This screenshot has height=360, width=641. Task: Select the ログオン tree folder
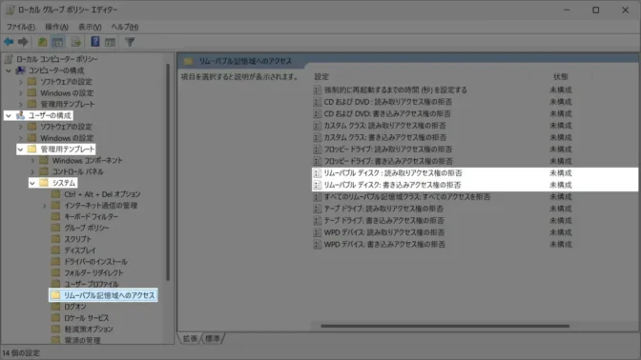click(75, 307)
